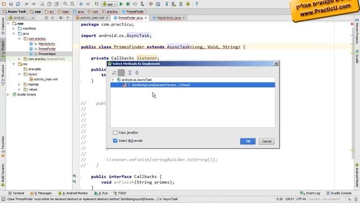Click the collapse all icon in dialog
Viewport: 360px width, 203px height.
(137, 73)
